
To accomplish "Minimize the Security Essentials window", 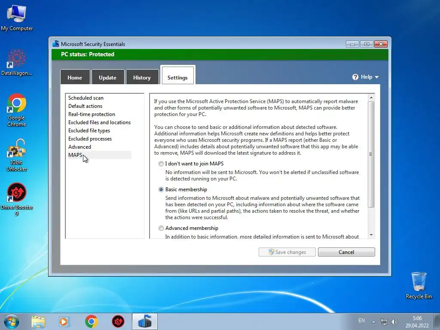I will 352,44.
